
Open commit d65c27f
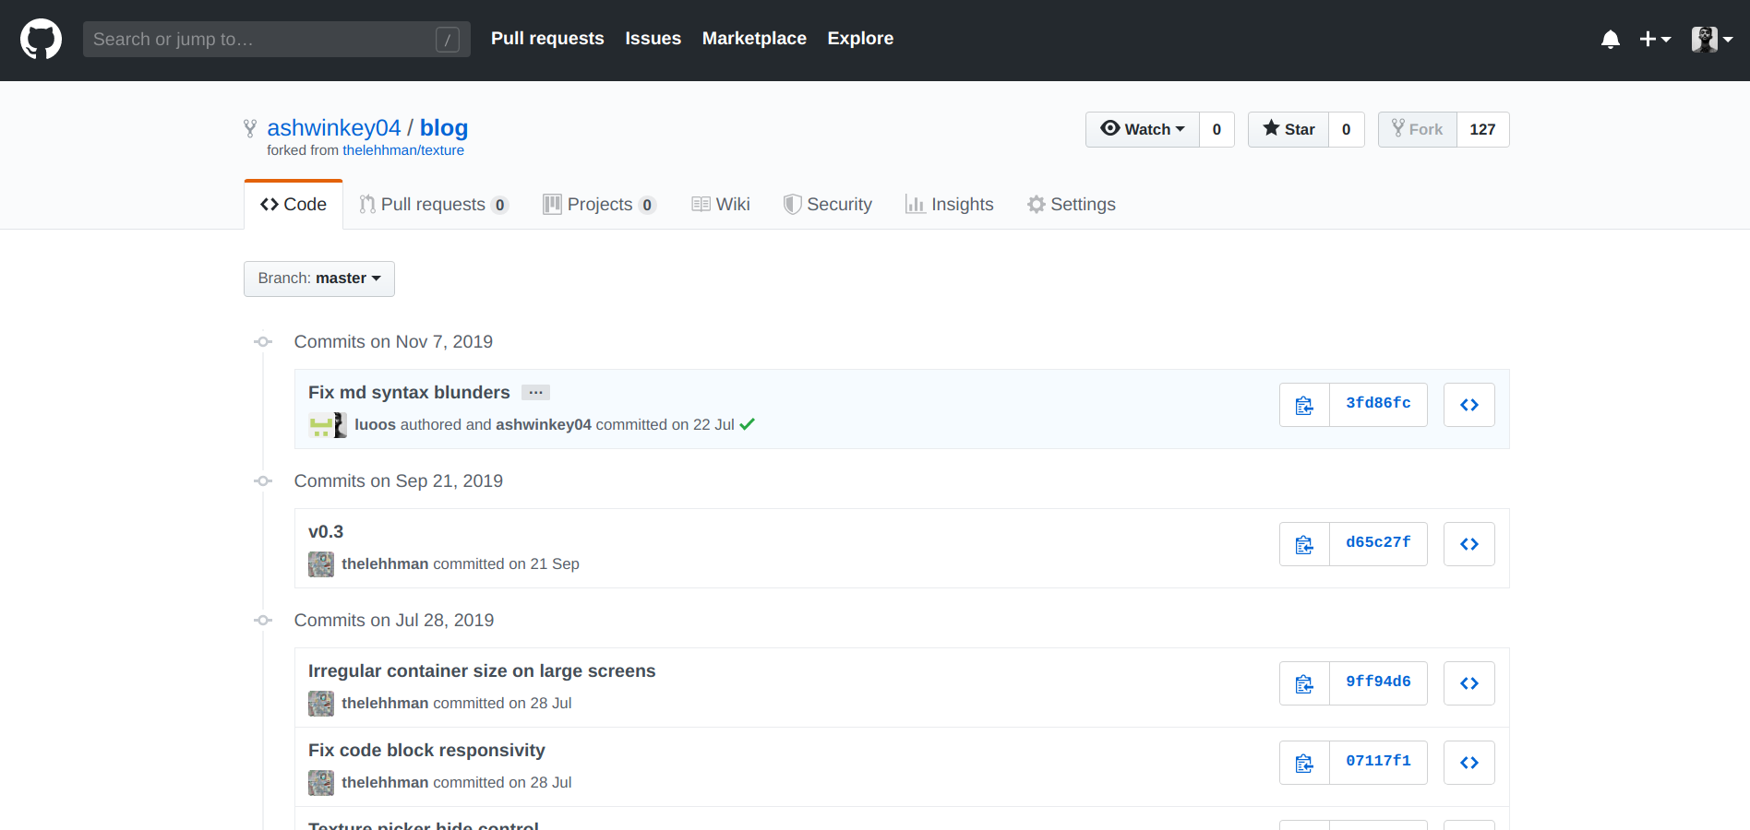pos(1378,542)
